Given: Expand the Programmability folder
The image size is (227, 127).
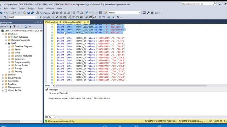Looking at the screenshot, I should click(9, 62).
